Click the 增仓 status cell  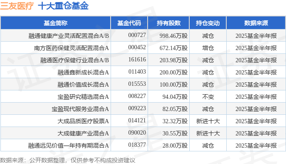[208, 48]
